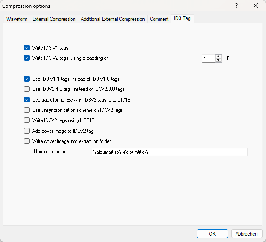This screenshot has height=242, width=266.
Task: Enable unsyncronization scheme on ID3V2 tags
Action: tap(27, 110)
